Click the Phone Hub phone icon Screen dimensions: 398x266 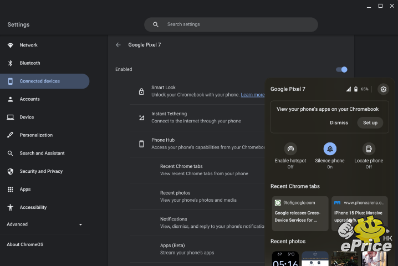(x=141, y=144)
